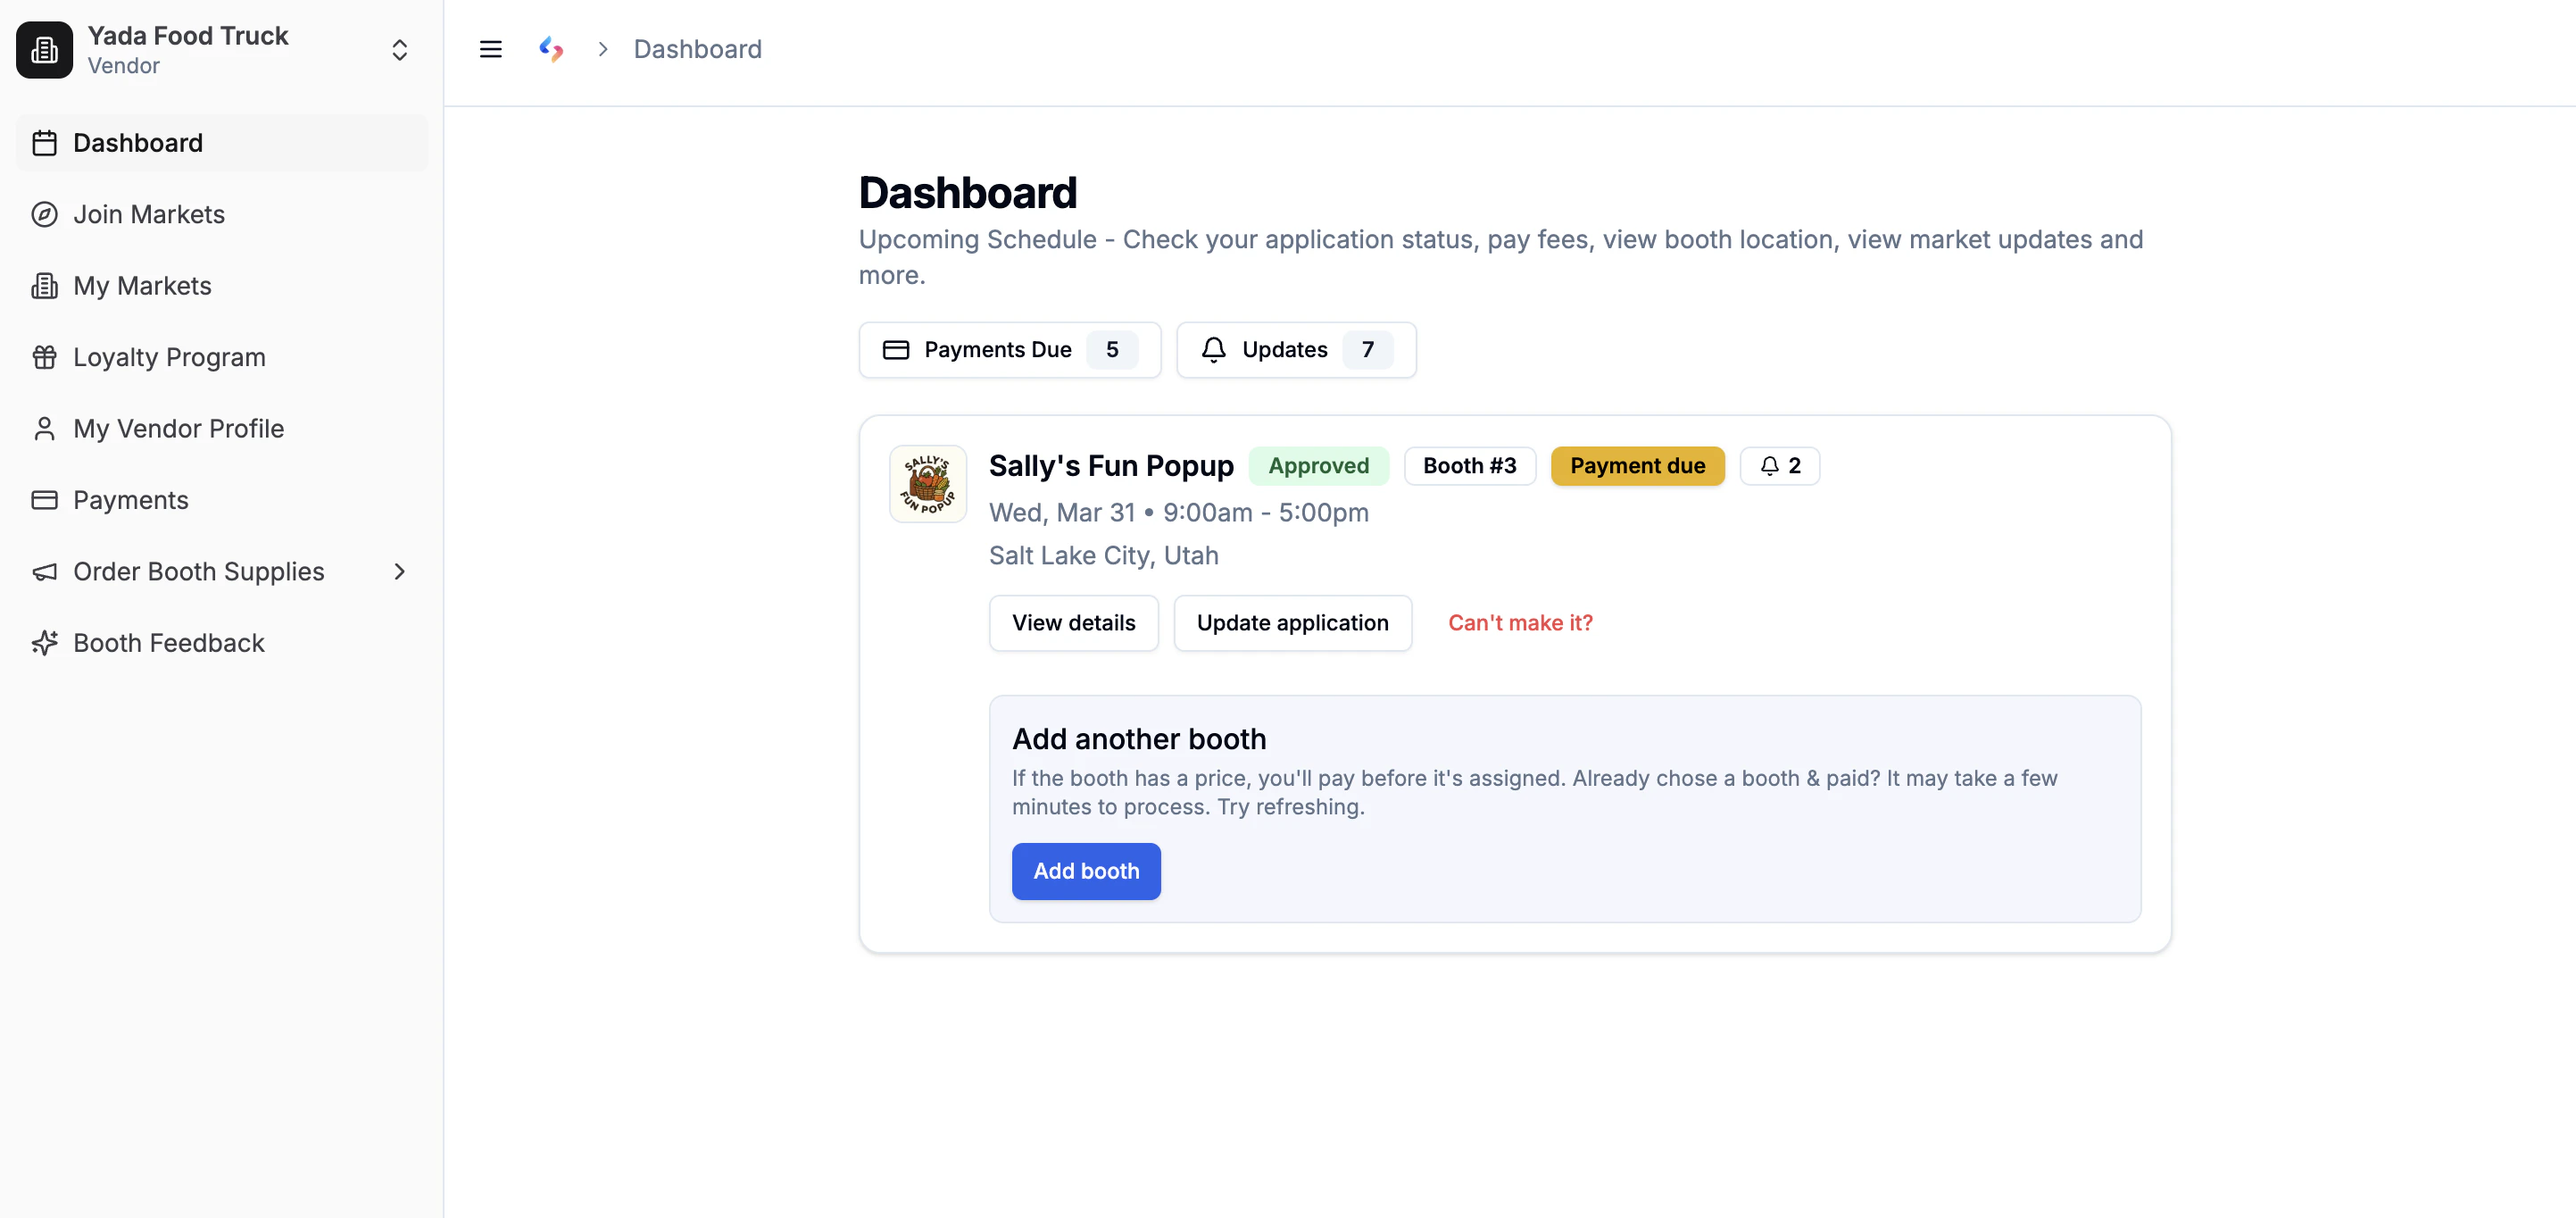This screenshot has height=1218, width=2576.
Task: Click the Dashboard calendar icon in sidebar
Action: point(45,142)
